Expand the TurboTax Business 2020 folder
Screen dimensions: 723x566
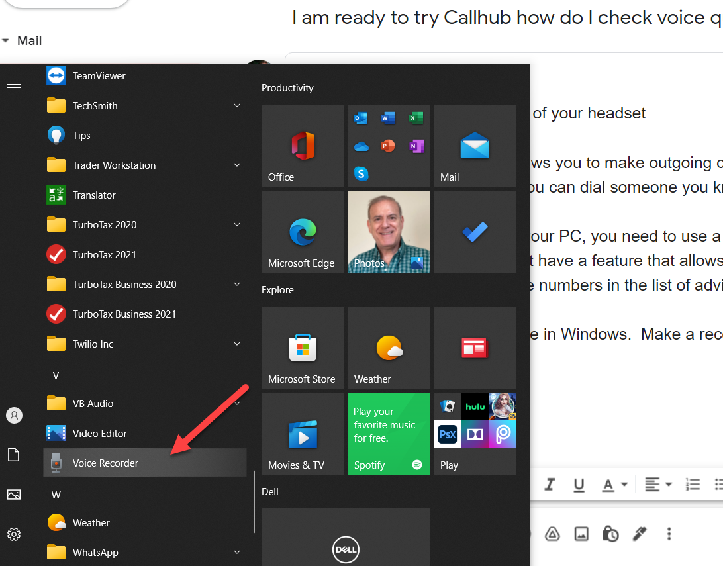[237, 283]
